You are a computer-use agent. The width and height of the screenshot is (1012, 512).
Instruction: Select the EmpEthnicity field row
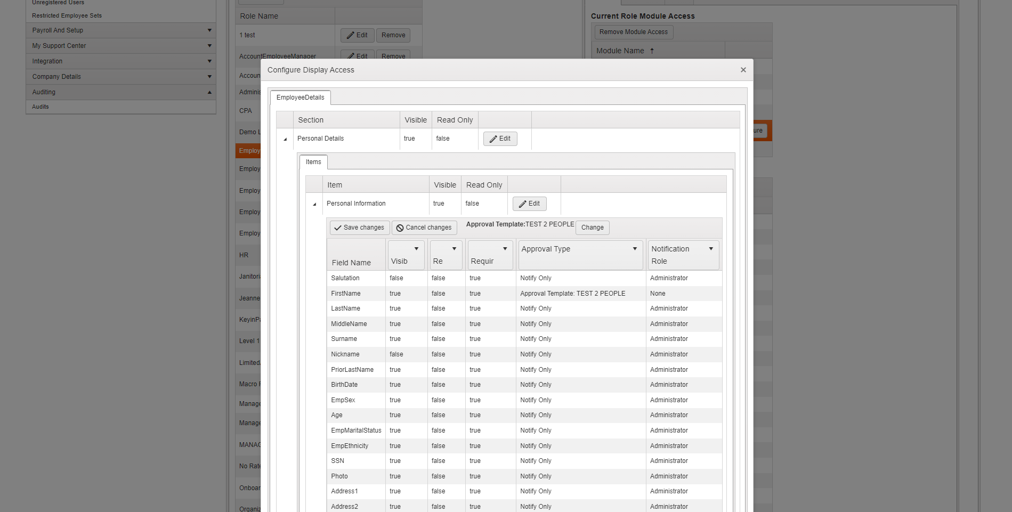click(524, 446)
